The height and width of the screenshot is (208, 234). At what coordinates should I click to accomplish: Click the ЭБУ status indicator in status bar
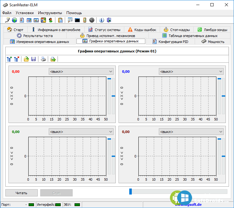tap(77, 205)
